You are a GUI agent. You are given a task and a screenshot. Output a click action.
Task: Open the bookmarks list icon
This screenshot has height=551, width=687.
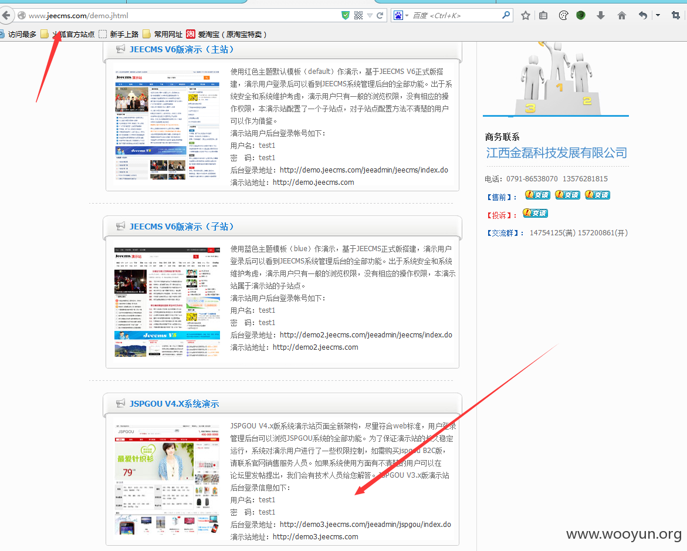point(543,16)
